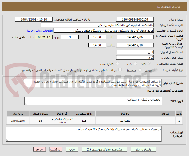Click the پاسخ به نیاز button
Screen dimensions: 189x156
click(143, 149)
